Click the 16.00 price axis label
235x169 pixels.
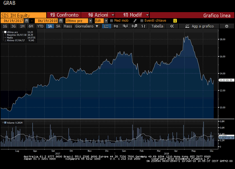(x=223, y=56)
